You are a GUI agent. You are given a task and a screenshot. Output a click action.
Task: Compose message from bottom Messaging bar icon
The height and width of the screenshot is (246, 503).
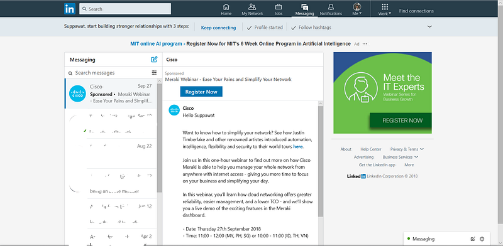(473, 239)
